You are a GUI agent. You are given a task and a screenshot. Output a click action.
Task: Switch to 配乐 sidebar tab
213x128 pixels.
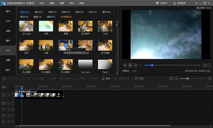8,70
